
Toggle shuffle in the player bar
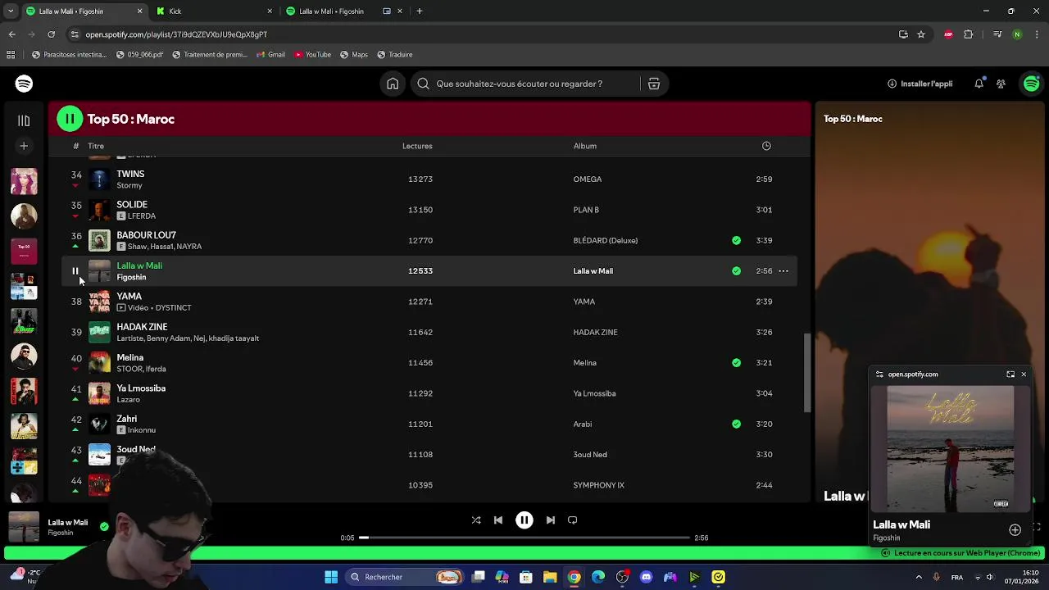[x=476, y=520]
